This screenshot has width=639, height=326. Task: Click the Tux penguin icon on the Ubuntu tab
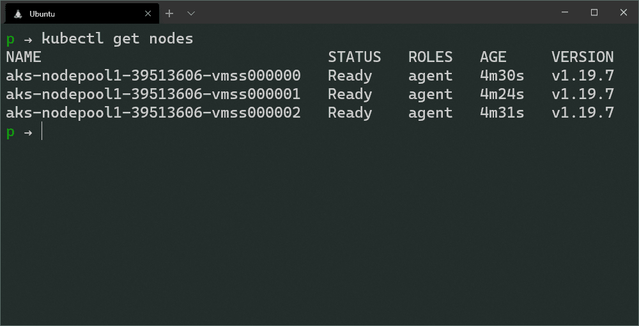[x=17, y=13]
